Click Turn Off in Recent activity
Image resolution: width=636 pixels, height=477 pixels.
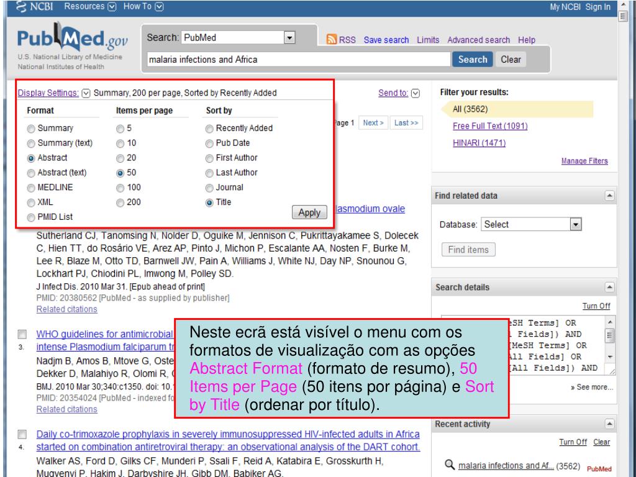[x=573, y=442]
